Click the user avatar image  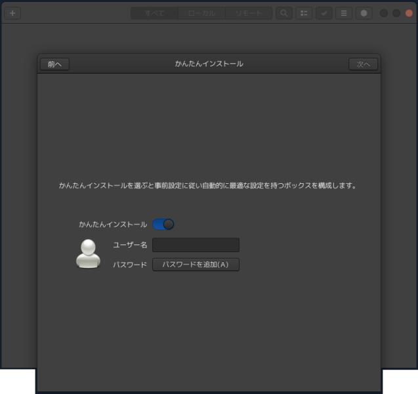(88, 253)
